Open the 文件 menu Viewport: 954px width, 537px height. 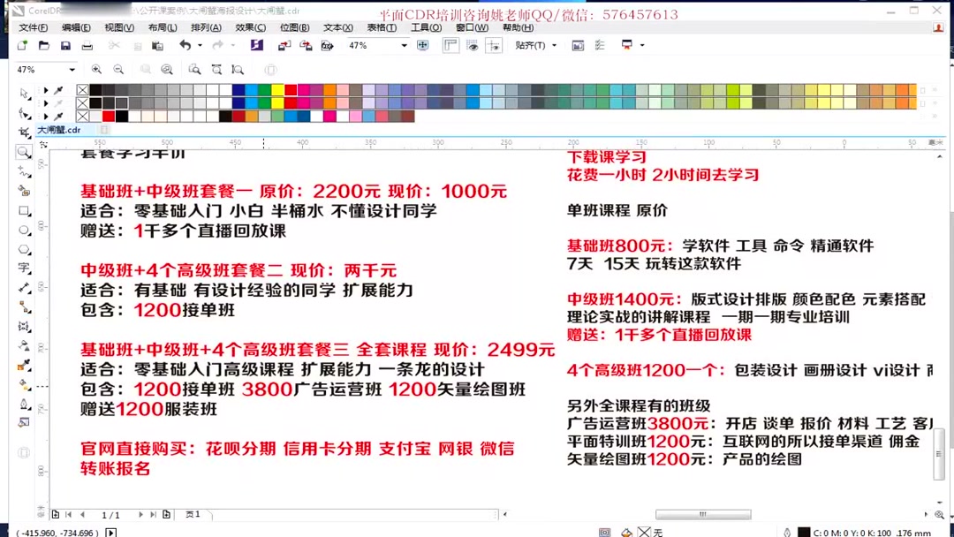33,27
